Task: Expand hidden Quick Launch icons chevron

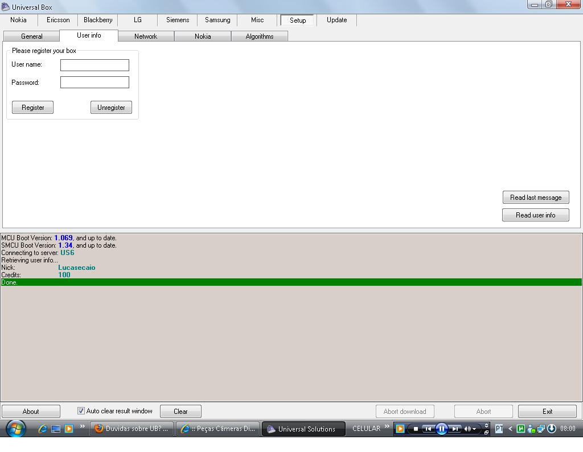Action: tap(83, 426)
